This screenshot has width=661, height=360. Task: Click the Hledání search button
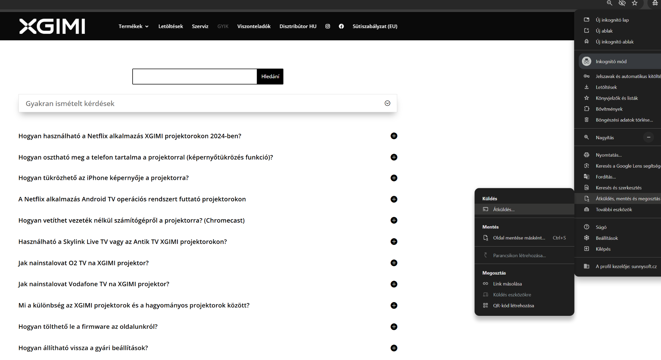270,76
